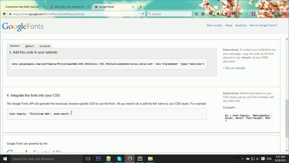Click the font-family Titillium Web CSS box
This screenshot has width=289, height=163.
[107, 114]
